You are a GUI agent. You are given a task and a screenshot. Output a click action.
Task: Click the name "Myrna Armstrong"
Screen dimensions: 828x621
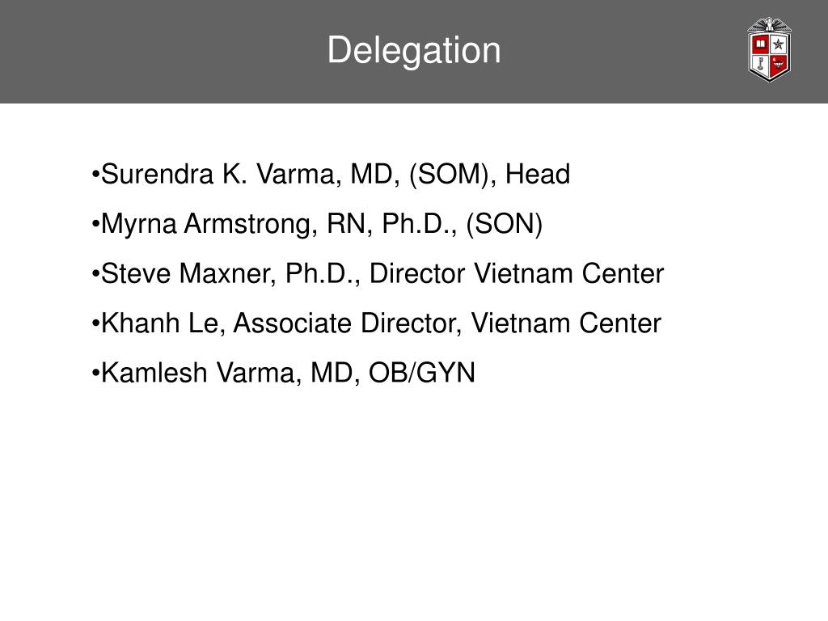coord(209,223)
